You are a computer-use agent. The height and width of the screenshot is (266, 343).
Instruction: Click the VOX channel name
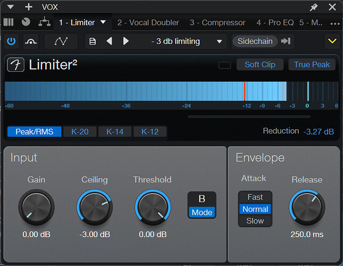(x=50, y=7)
